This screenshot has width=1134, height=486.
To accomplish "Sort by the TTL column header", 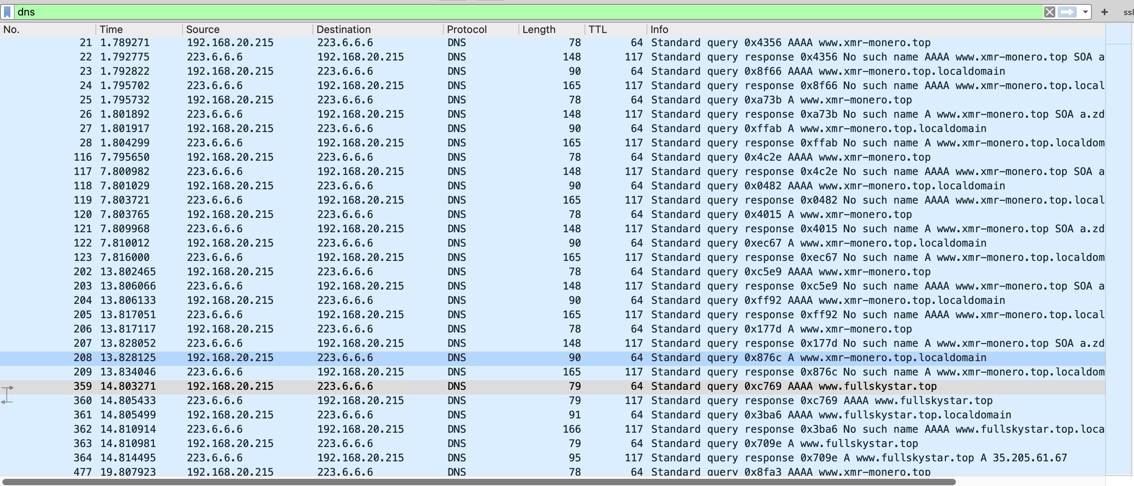I will point(597,29).
